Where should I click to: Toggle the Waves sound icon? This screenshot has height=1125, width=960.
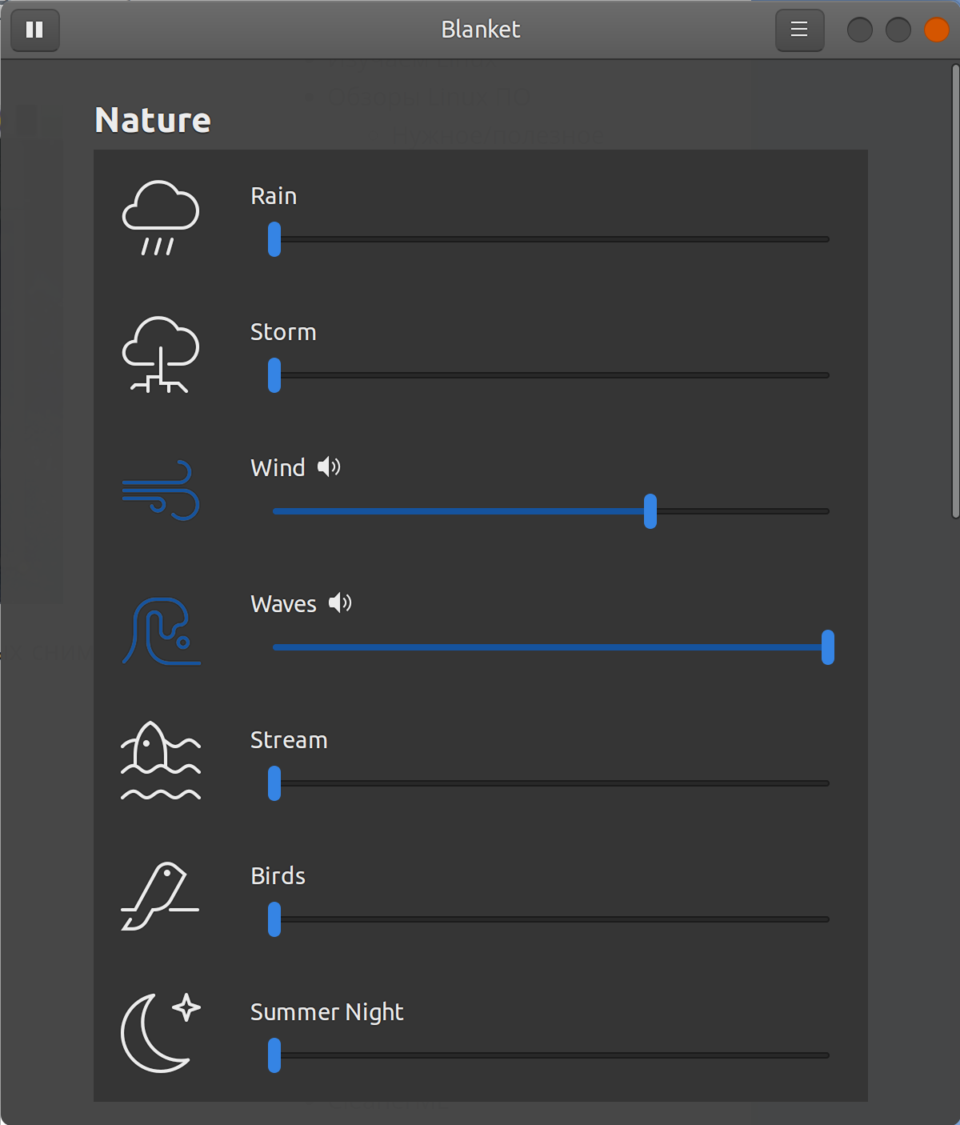click(161, 631)
